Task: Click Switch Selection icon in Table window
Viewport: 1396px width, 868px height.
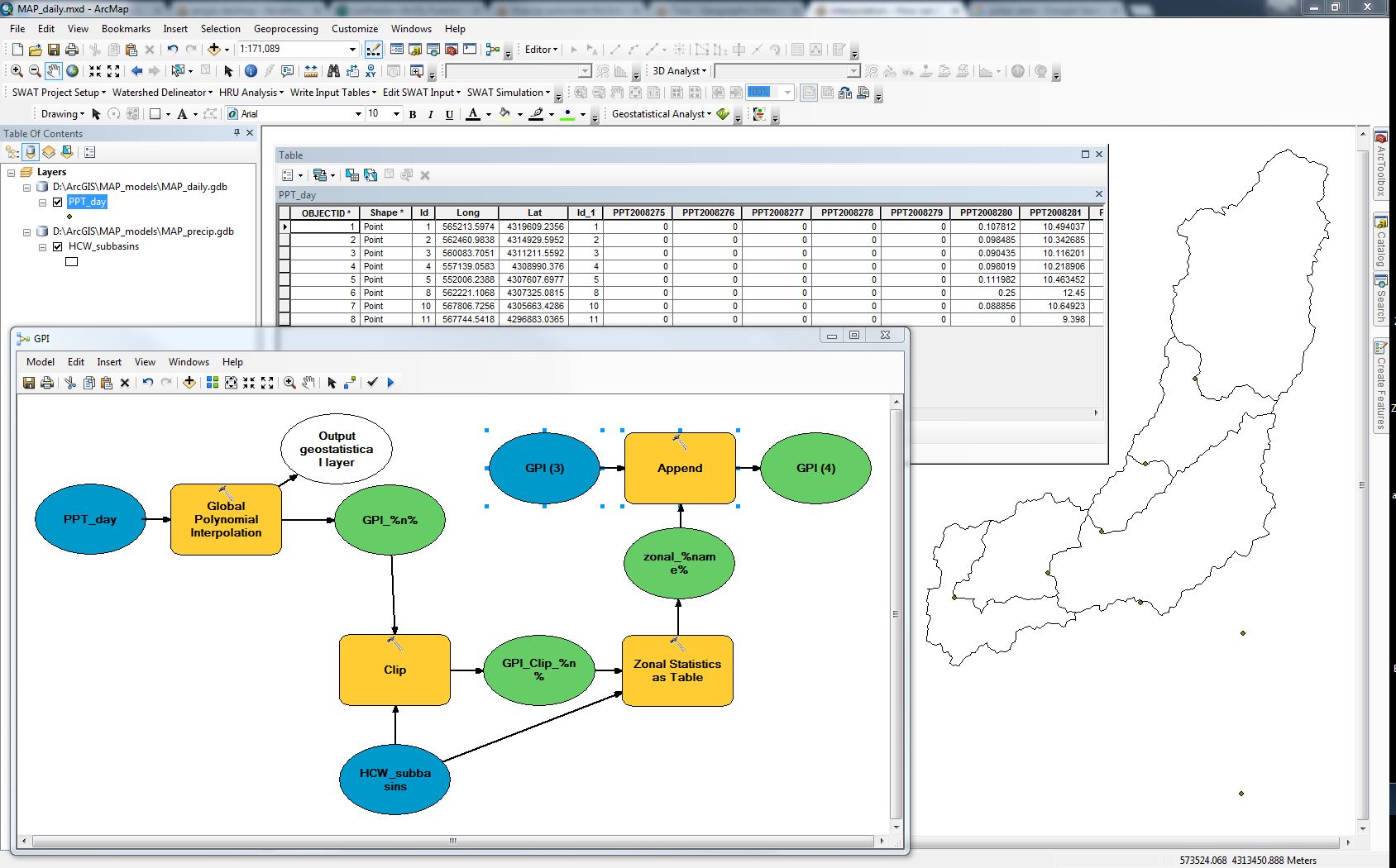Action: 371,175
